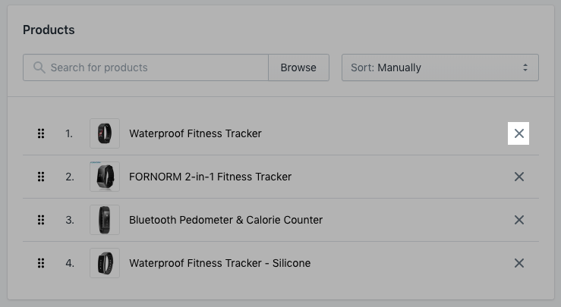561x307 pixels.
Task: Click drag handle for FORNORM tracker row
Action: [41, 177]
